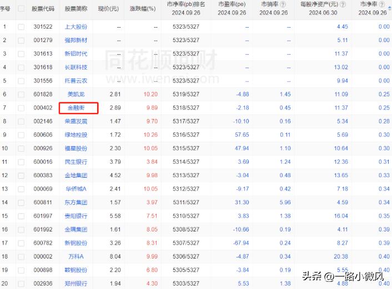Select stock code 600782
This screenshot has width=392, height=289.
click(43, 243)
